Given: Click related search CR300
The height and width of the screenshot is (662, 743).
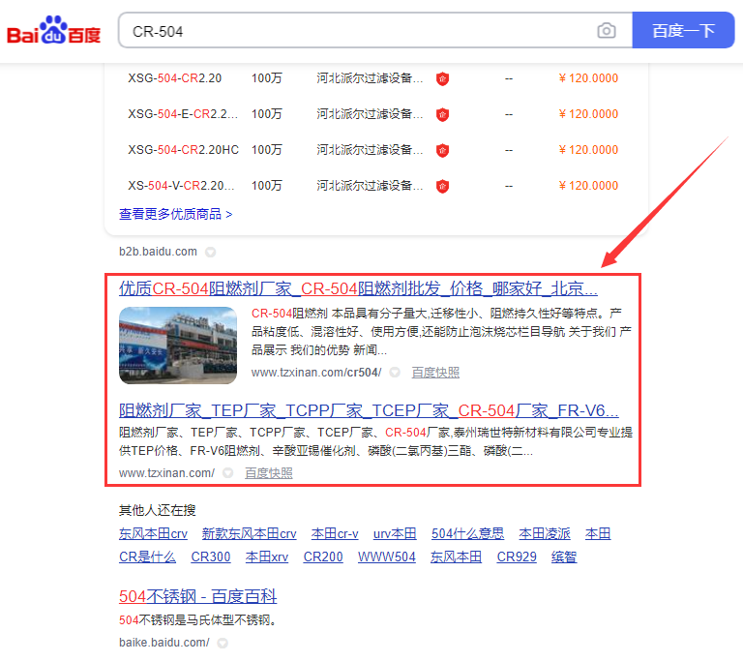Looking at the screenshot, I should click(x=211, y=557).
